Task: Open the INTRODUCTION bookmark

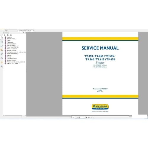Action: pyautogui.click(x=11, y=39)
